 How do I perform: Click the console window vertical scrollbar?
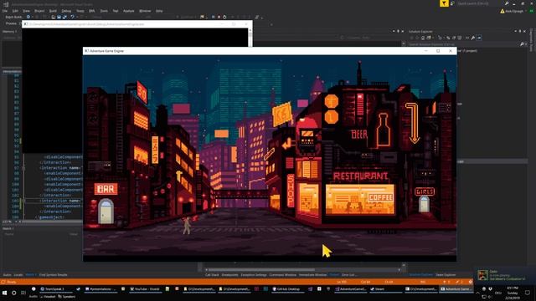tap(250, 38)
